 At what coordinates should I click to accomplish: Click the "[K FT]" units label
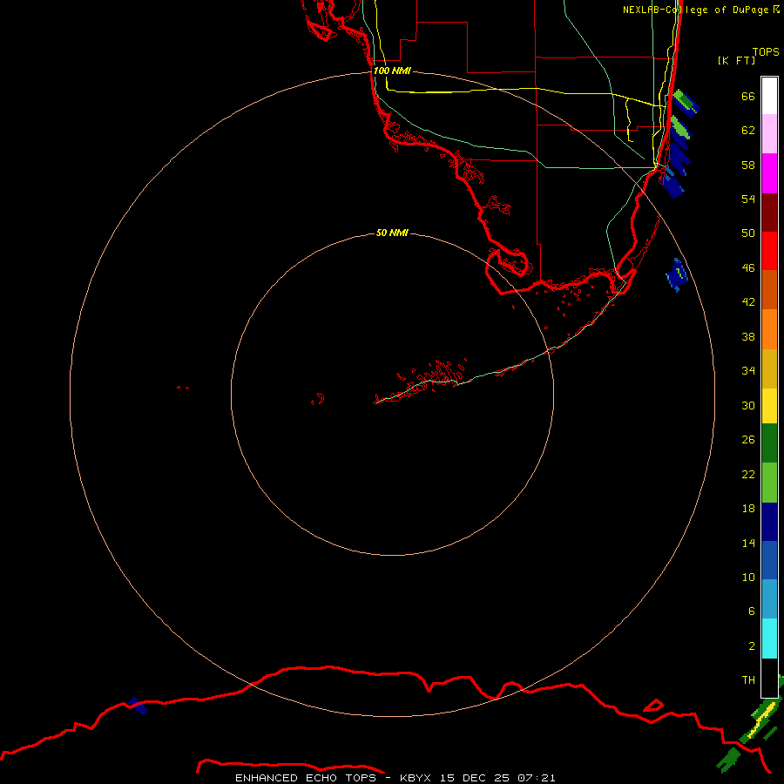coord(736,60)
